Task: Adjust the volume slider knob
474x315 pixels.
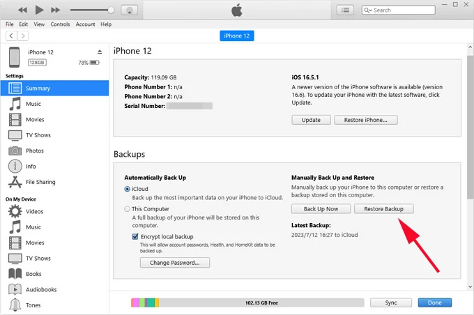Action: coord(110,10)
